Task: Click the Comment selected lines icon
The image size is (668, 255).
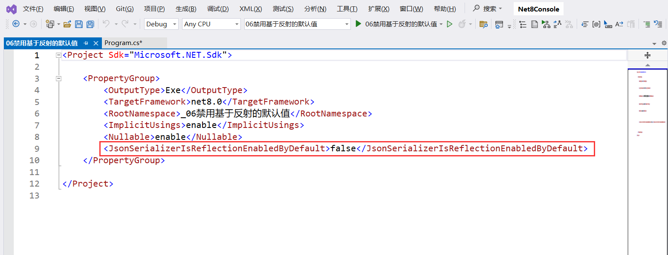Action: [647, 24]
